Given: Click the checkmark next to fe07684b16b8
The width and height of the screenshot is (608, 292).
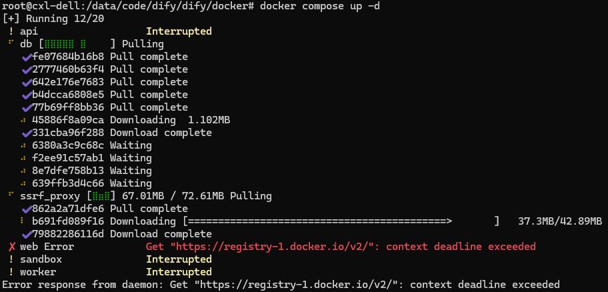Looking at the screenshot, I should pyautogui.click(x=27, y=57).
